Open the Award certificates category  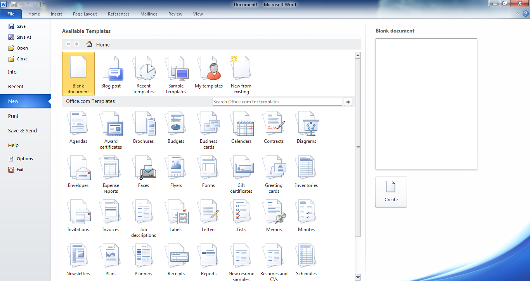click(x=111, y=130)
